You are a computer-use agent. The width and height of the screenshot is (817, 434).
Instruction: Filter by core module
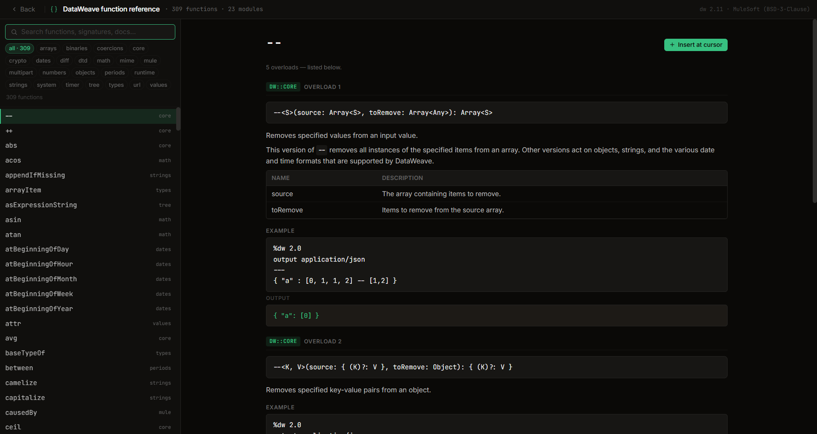pyautogui.click(x=139, y=49)
